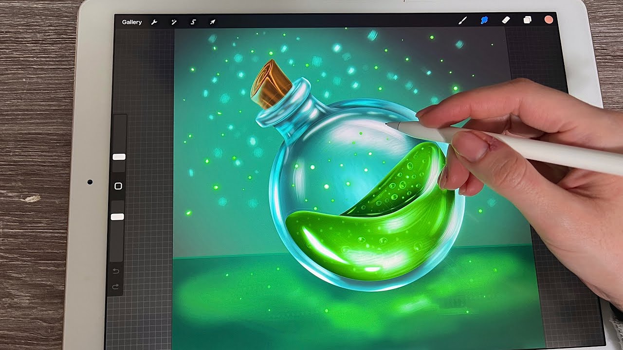Open the Layers panel
Viewport: 623px width, 350px height.
[x=527, y=20]
